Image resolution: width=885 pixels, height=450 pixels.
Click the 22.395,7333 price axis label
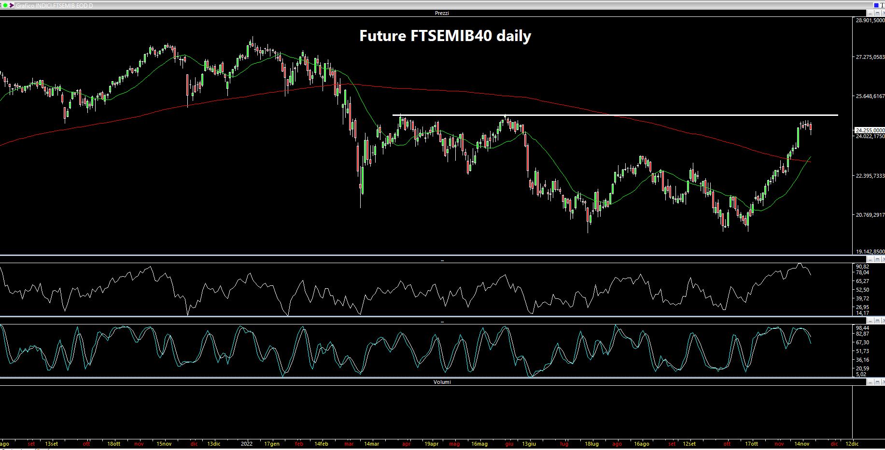pos(870,176)
